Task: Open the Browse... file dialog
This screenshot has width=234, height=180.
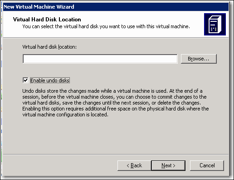Action: (x=199, y=59)
